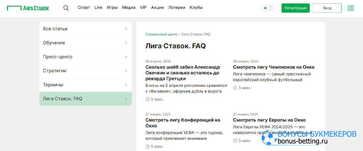Open the Акции menu item
The height and width of the screenshot is (151, 363).
(157, 8)
